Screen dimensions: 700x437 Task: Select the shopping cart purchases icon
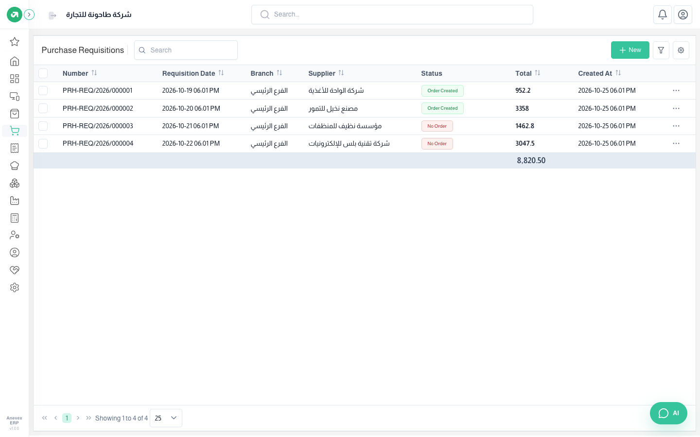[x=15, y=131]
